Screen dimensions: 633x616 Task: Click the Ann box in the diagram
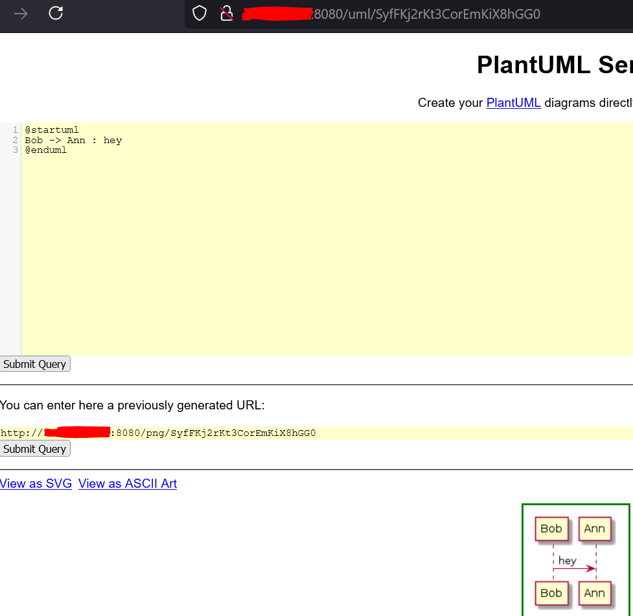(594, 529)
